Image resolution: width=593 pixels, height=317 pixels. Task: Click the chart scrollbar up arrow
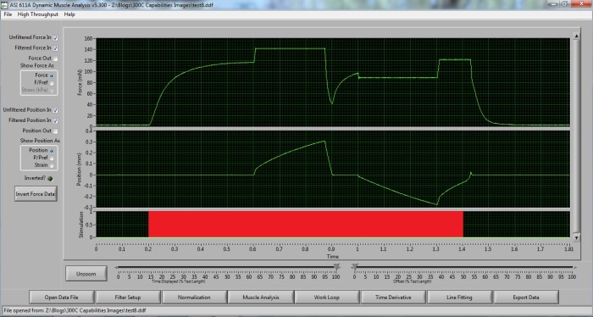tap(576, 36)
